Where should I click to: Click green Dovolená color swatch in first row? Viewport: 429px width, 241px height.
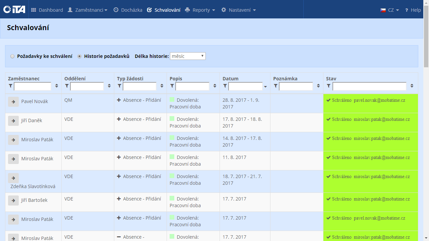172,99
